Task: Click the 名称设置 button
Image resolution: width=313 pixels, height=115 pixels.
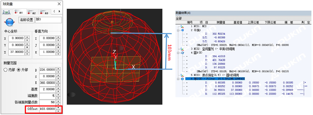Action: coord(26,20)
